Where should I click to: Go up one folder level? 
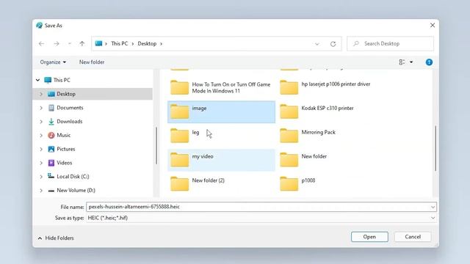(x=82, y=44)
